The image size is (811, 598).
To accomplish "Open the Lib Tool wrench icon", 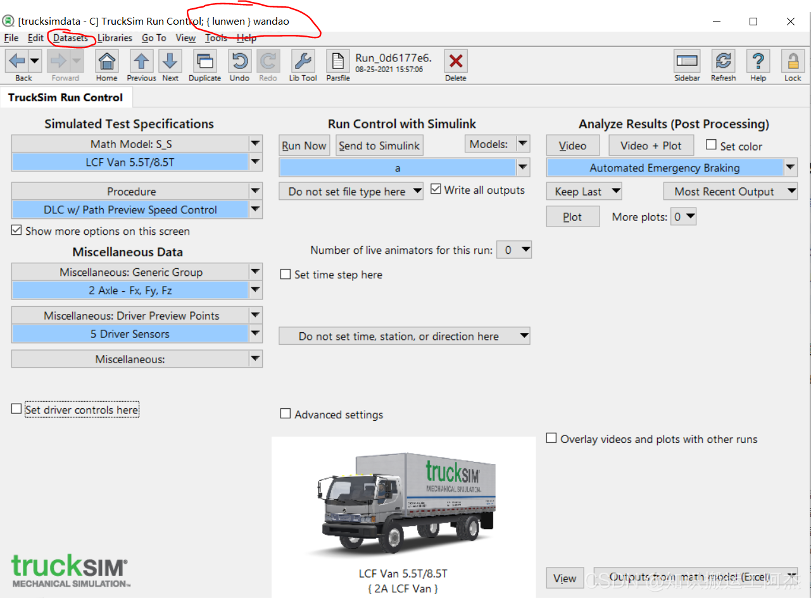I will (303, 61).
